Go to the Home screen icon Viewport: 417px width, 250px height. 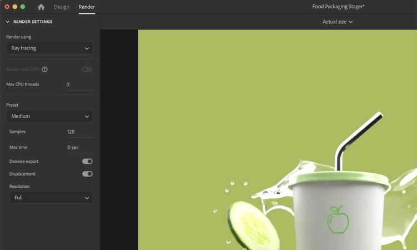(41, 7)
